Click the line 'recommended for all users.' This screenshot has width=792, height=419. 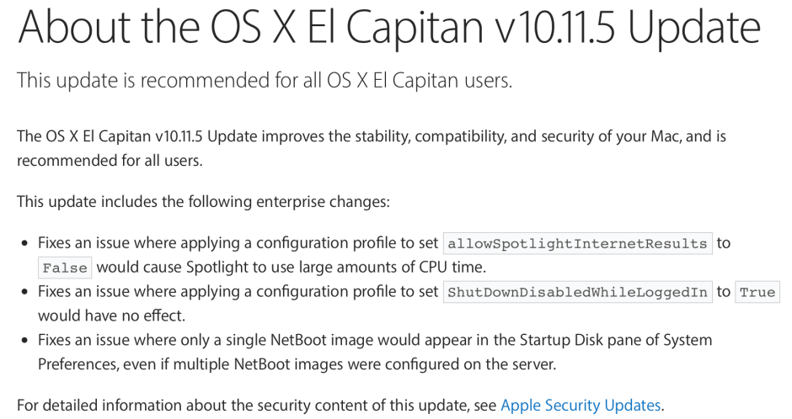coord(110,160)
